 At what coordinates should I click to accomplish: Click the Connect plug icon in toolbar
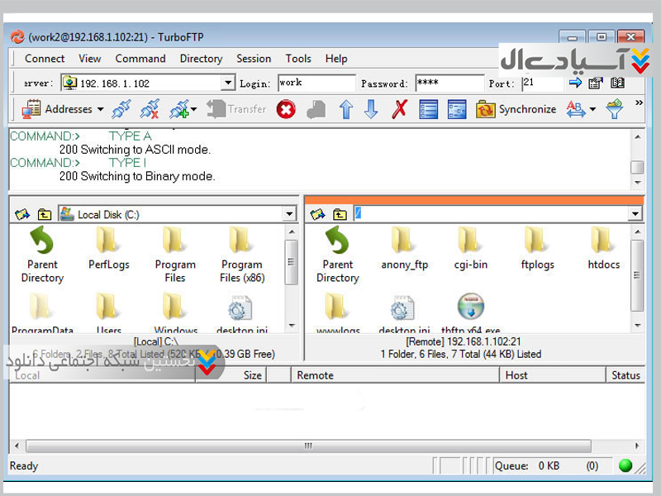coord(121,109)
